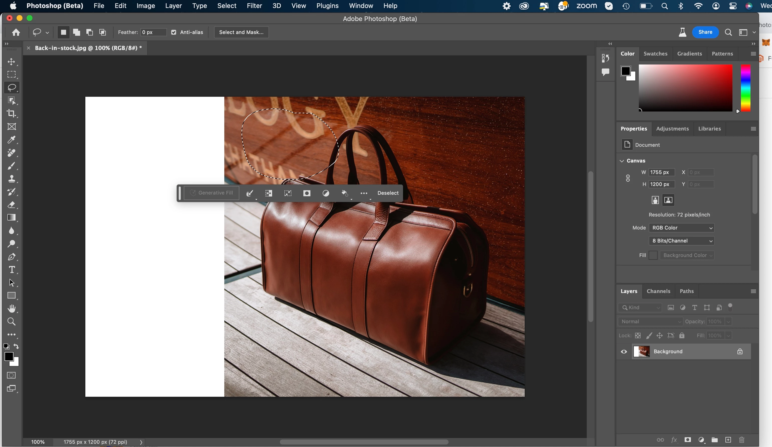Click the Select and Mask button
772x447 pixels.
(x=241, y=32)
